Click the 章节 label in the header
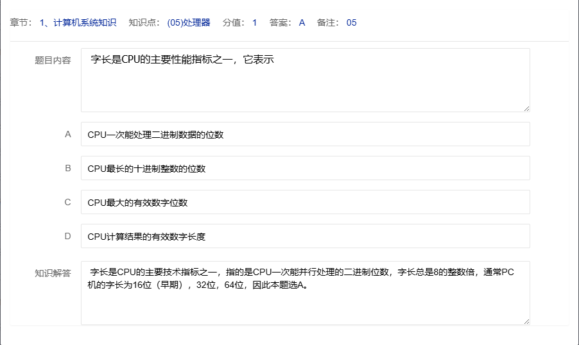This screenshot has height=345, width=579. 21,22
